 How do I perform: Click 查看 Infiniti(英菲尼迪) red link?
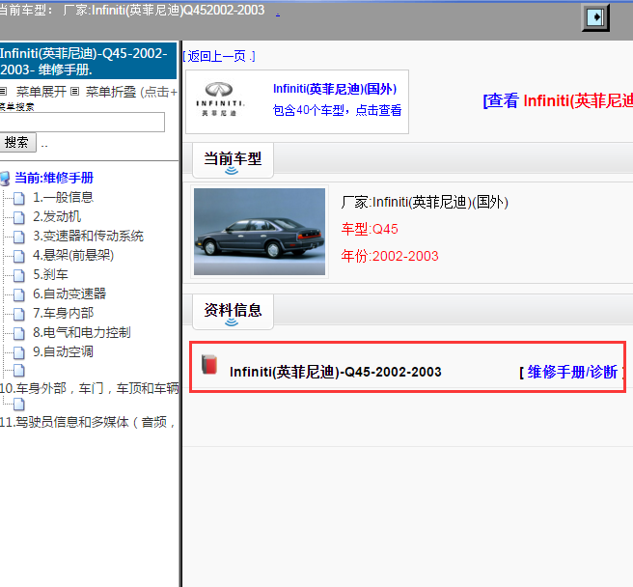[558, 100]
